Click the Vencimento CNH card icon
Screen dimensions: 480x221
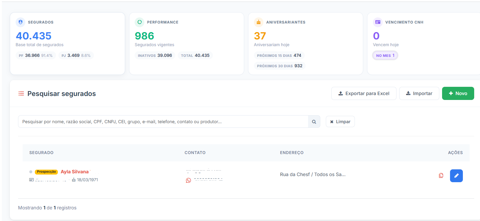coord(378,22)
